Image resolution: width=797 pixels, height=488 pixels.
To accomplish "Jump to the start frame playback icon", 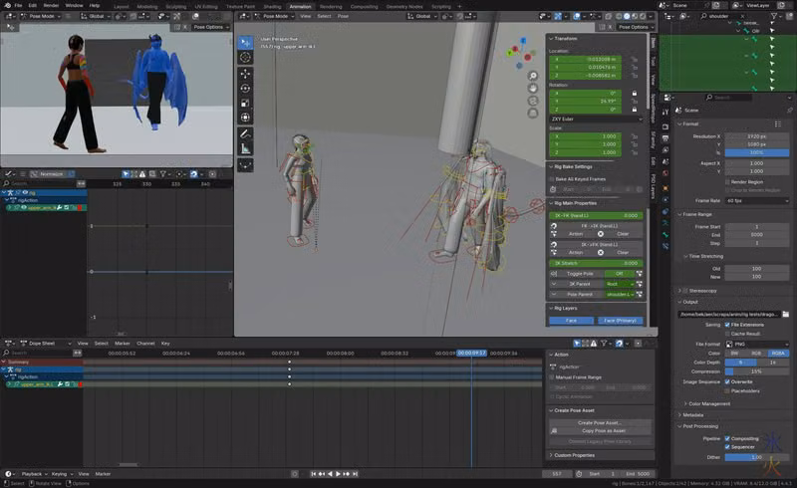I will click(x=313, y=474).
